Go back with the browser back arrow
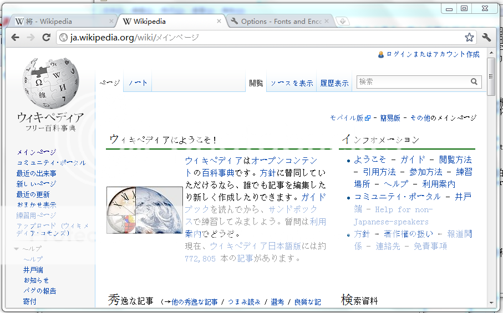The image size is (503, 313). pyautogui.click(x=15, y=38)
